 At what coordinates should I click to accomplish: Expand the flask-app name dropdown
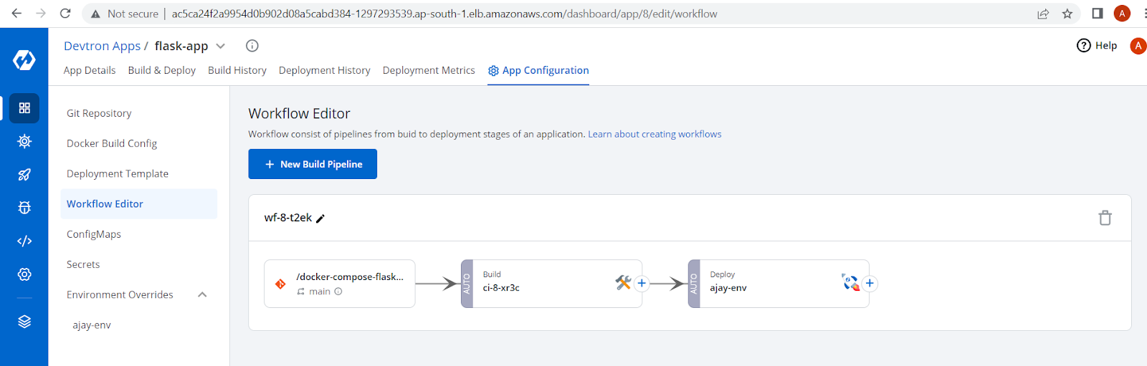pyautogui.click(x=221, y=46)
